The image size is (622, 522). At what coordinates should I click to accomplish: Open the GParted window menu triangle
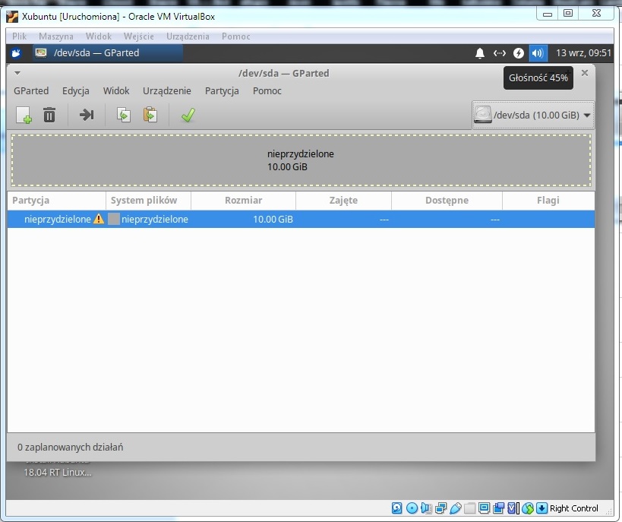pos(17,73)
